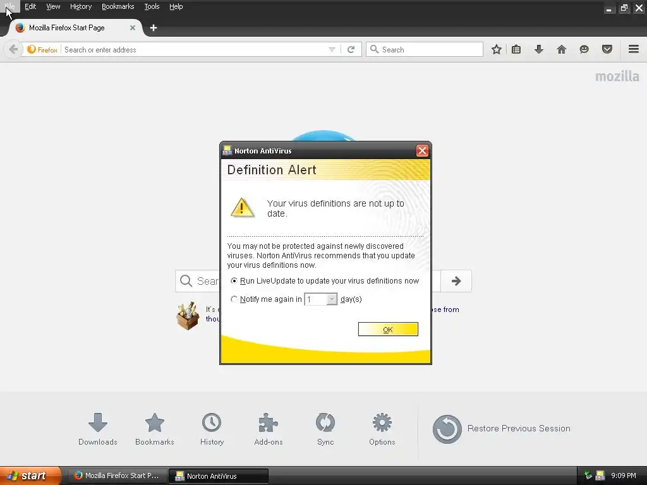
Task: Open the hamburger menu button
Action: (x=634, y=49)
